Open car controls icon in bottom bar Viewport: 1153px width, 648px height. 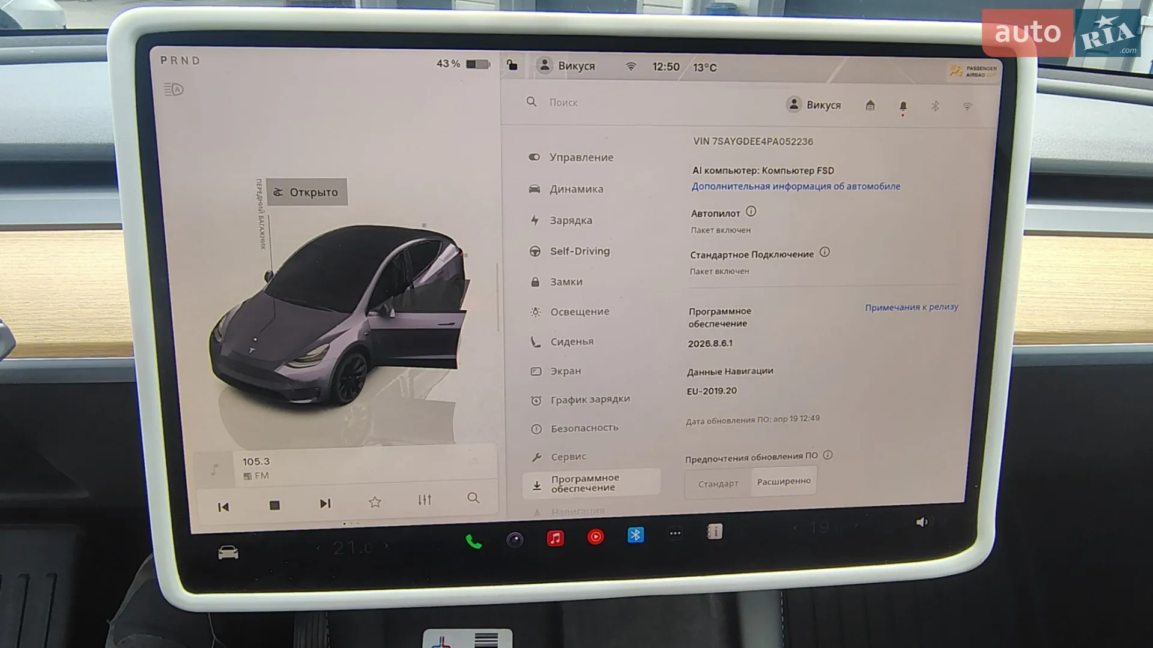pos(228,553)
